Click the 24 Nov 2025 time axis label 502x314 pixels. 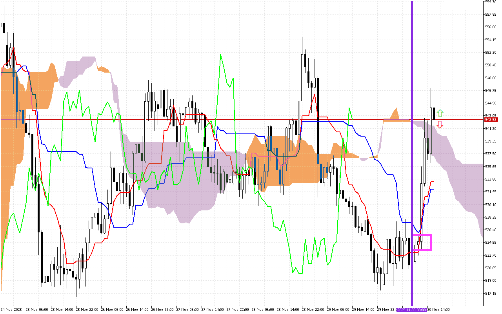[12, 310]
